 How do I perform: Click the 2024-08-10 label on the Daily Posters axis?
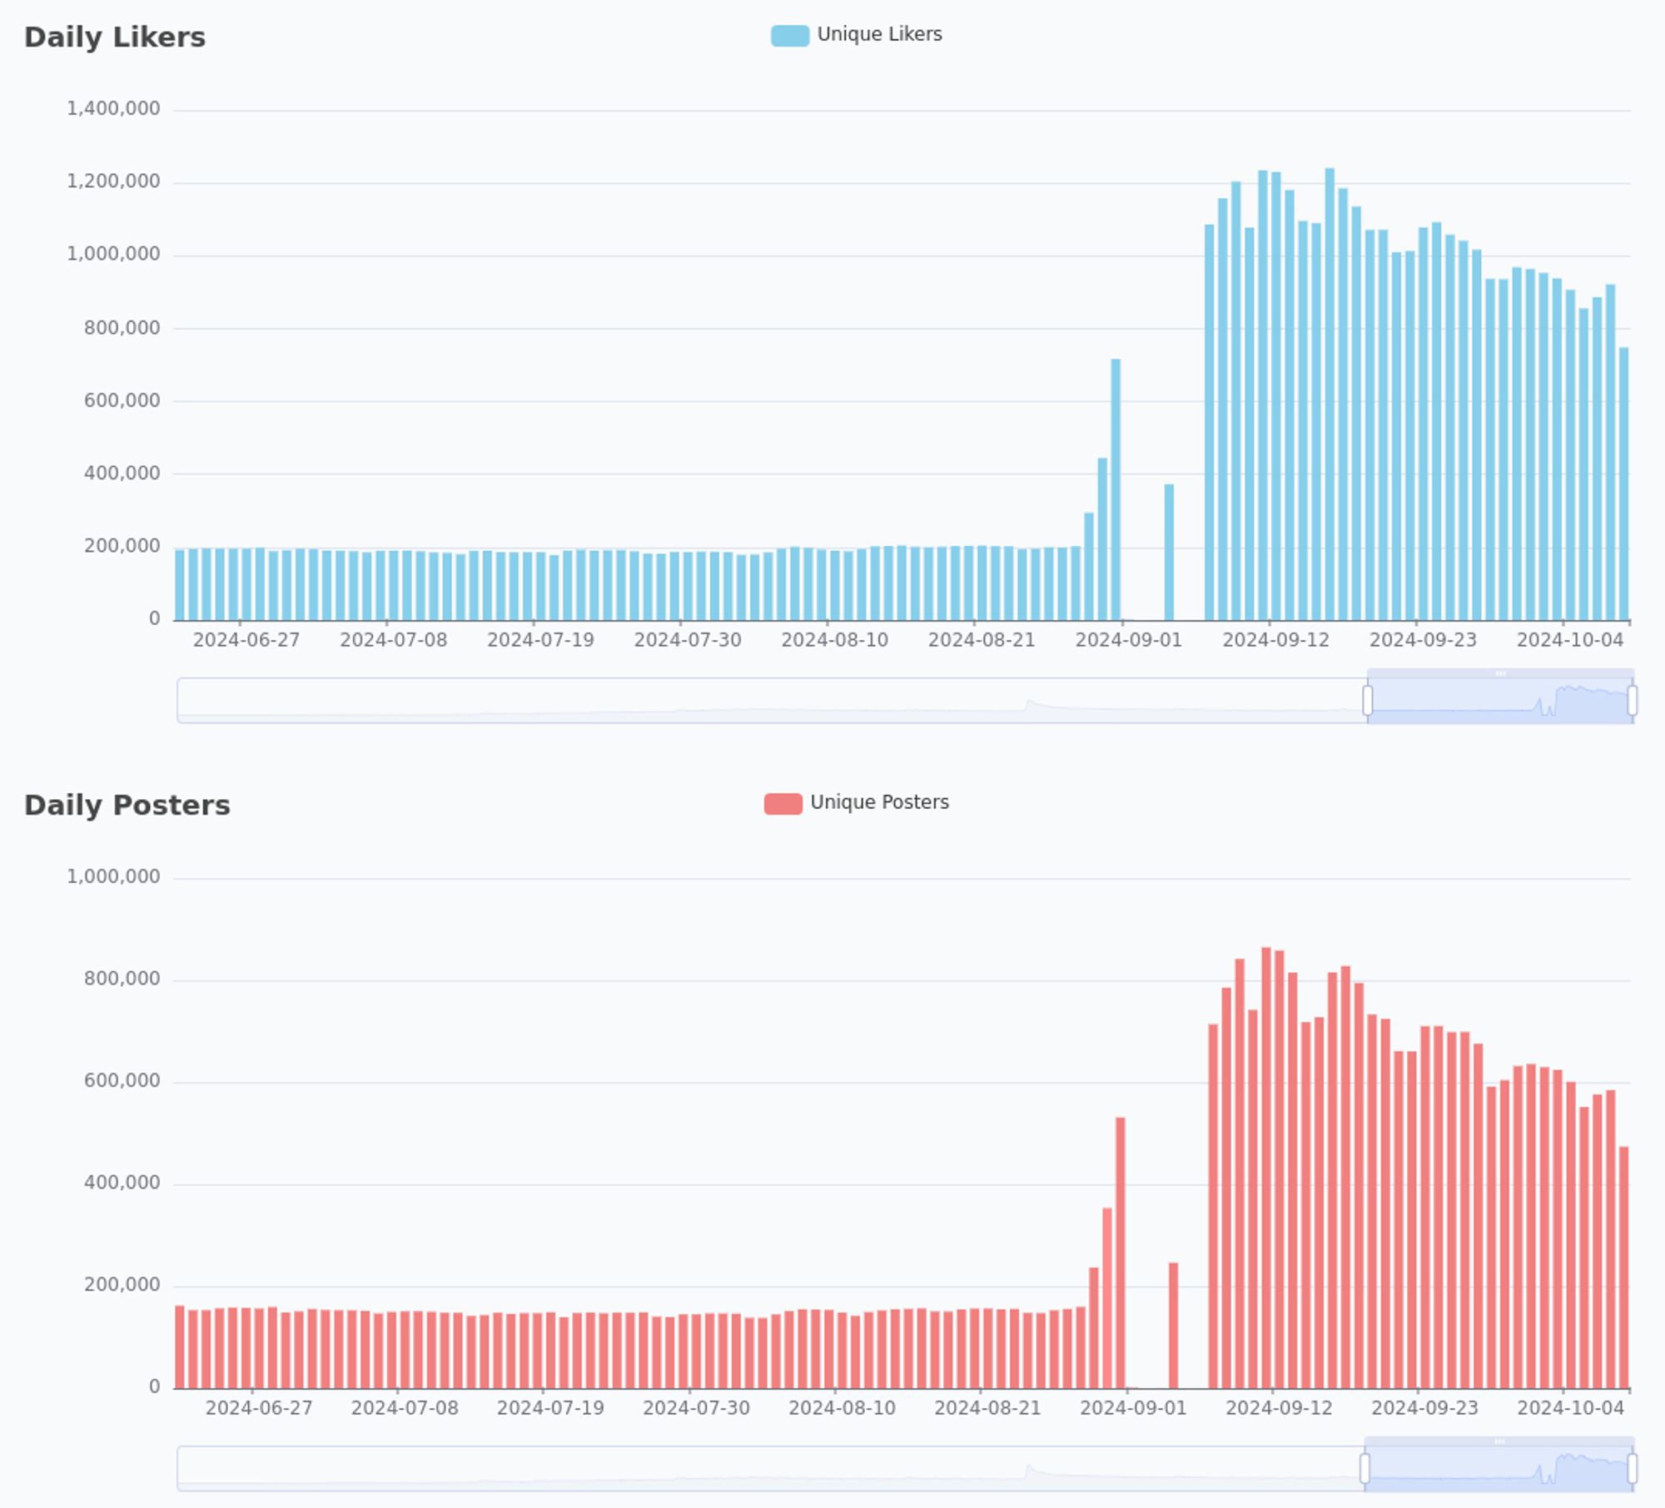pos(842,1407)
